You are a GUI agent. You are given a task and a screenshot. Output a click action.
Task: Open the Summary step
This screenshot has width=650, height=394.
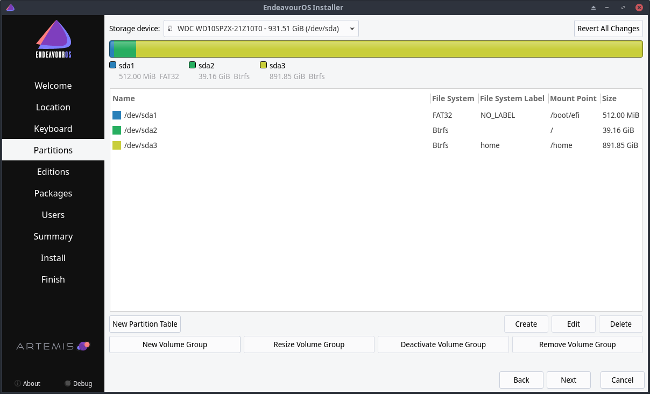click(53, 236)
